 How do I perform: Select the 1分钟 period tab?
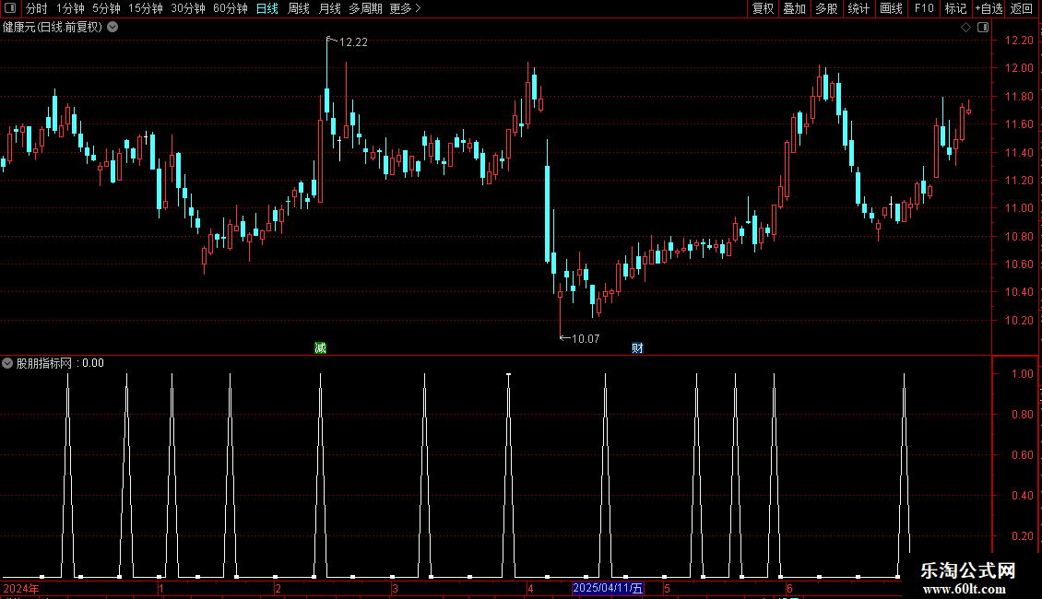coord(70,8)
